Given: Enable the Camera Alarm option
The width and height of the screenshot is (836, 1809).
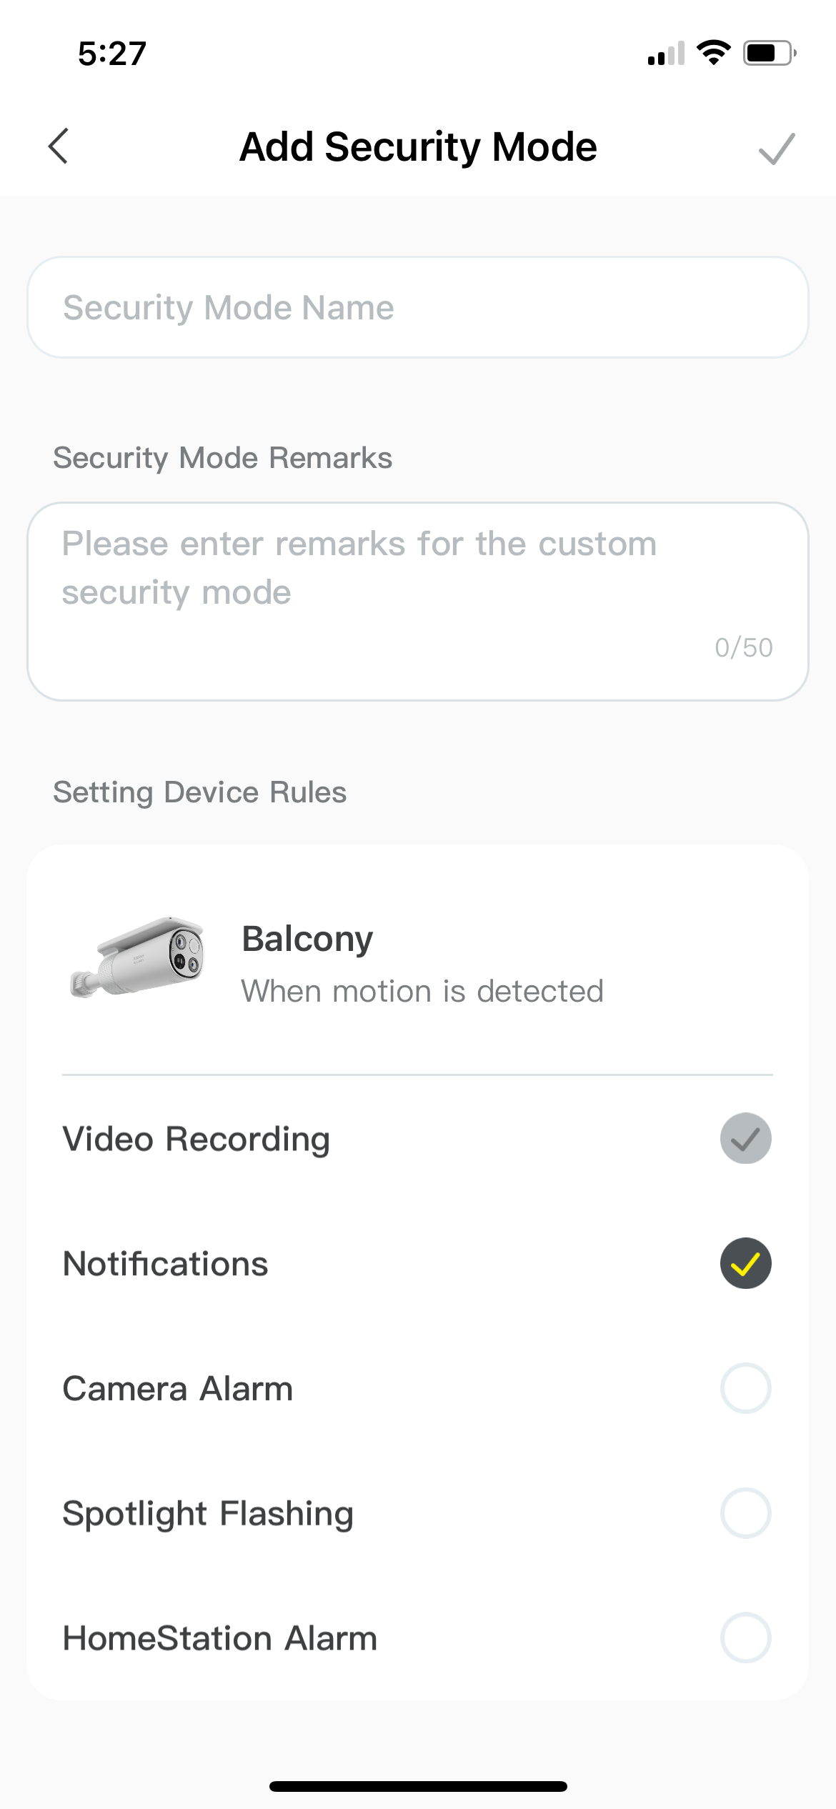Looking at the screenshot, I should 745,1388.
